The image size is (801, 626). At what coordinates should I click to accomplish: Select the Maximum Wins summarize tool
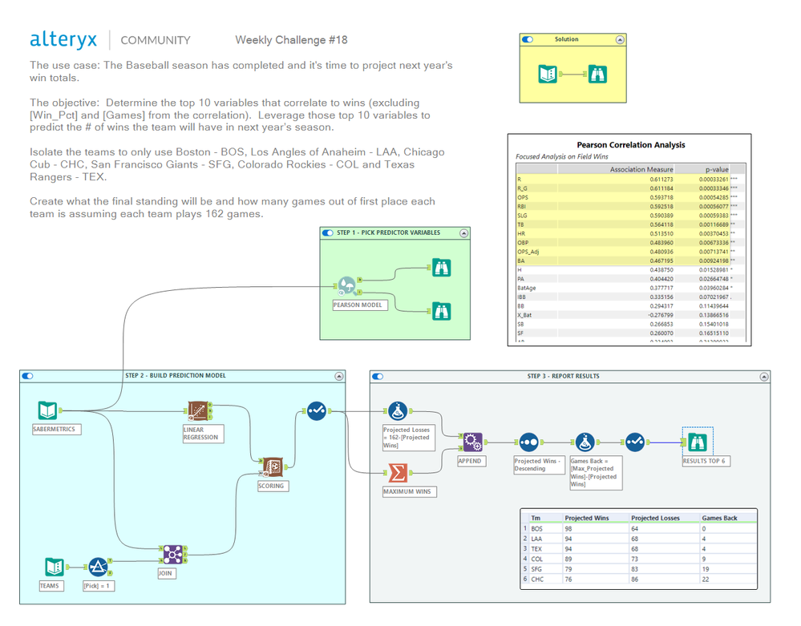pos(398,473)
